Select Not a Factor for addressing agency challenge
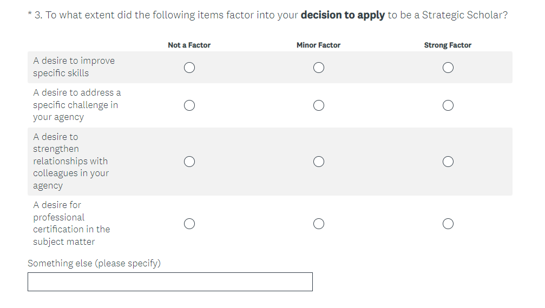This screenshot has height=308, width=545. [x=189, y=105]
